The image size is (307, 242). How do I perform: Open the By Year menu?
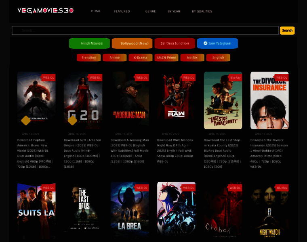174,11
